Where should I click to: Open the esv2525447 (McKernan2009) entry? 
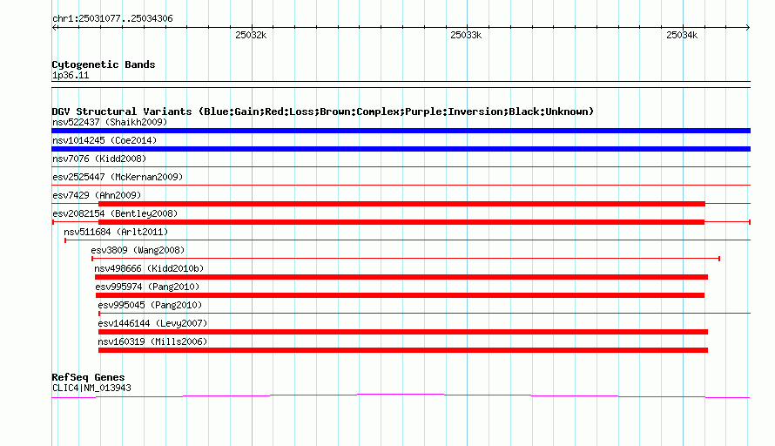[x=118, y=177]
